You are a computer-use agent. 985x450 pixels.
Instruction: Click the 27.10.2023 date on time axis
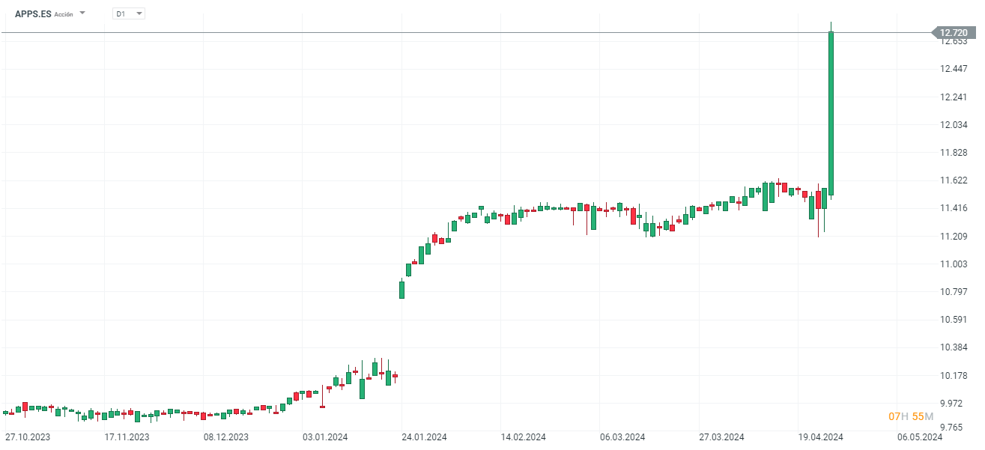coord(28,437)
